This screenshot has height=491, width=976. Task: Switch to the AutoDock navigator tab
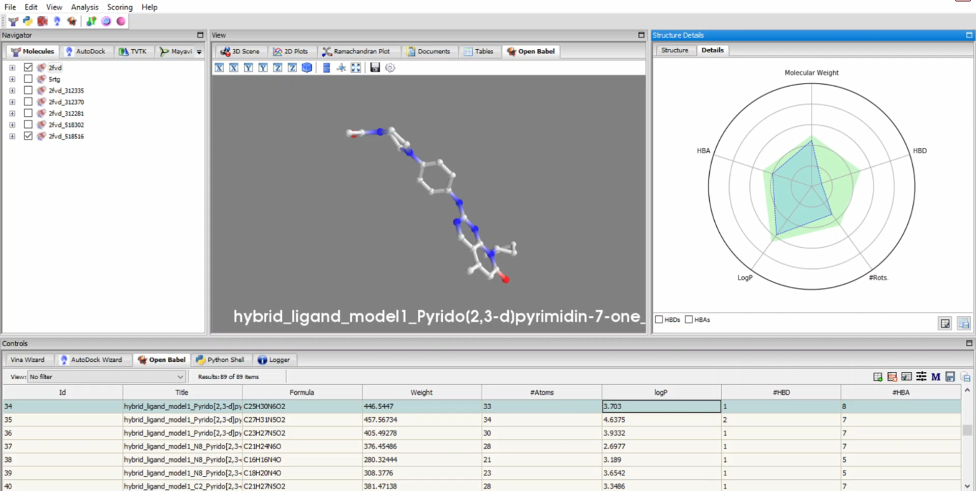pyautogui.click(x=85, y=51)
